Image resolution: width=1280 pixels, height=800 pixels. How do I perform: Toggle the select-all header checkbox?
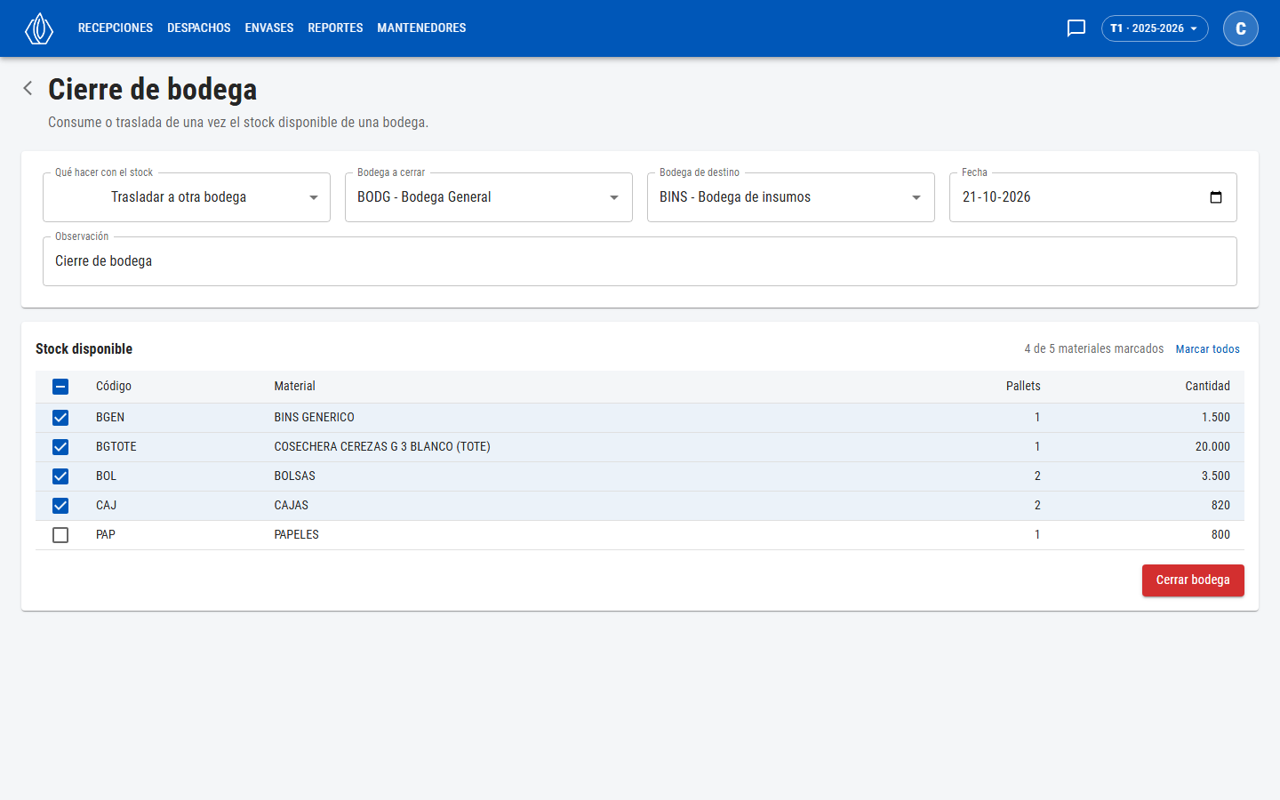pos(60,387)
